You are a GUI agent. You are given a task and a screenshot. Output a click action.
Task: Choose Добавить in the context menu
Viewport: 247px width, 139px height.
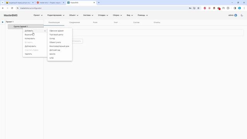coord(35,31)
